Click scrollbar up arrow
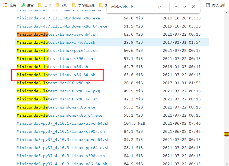 [227, 13]
